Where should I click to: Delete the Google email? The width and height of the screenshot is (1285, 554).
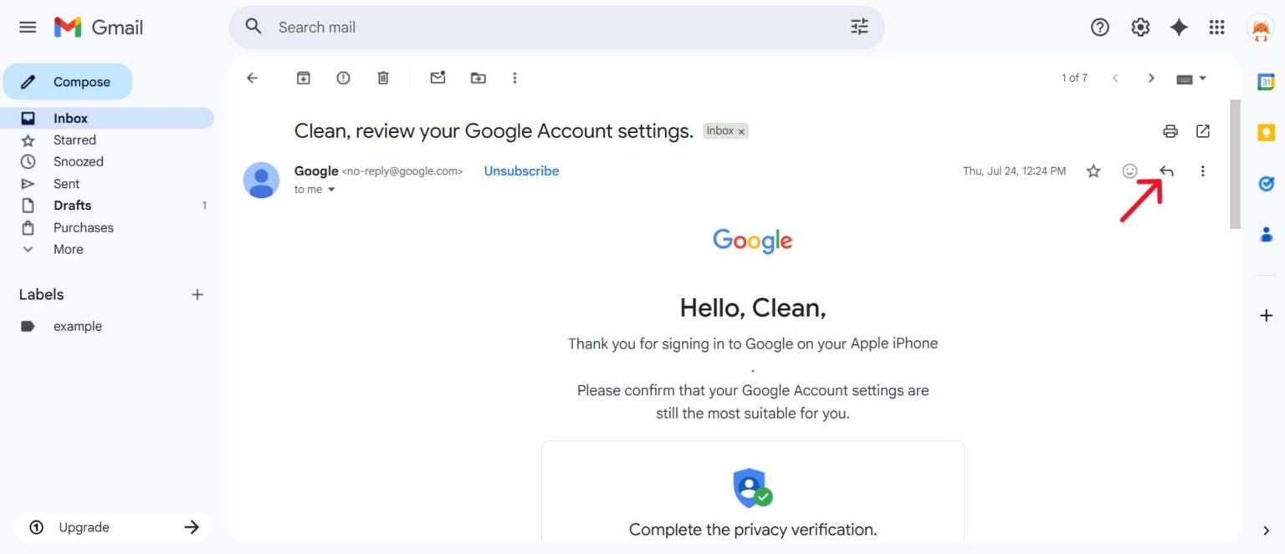click(x=383, y=77)
